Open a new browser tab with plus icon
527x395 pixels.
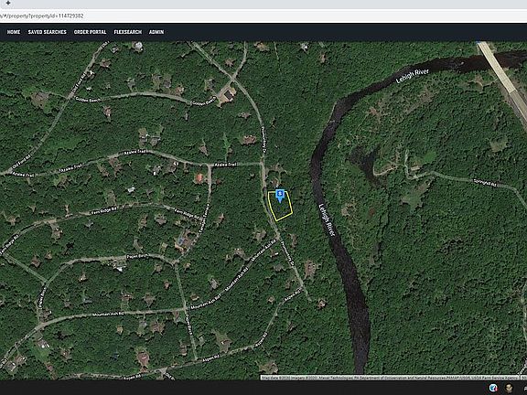[x=8, y=3]
